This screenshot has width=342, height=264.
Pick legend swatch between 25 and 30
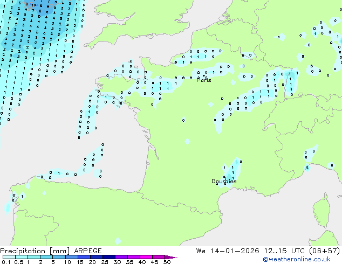click(x=108, y=257)
